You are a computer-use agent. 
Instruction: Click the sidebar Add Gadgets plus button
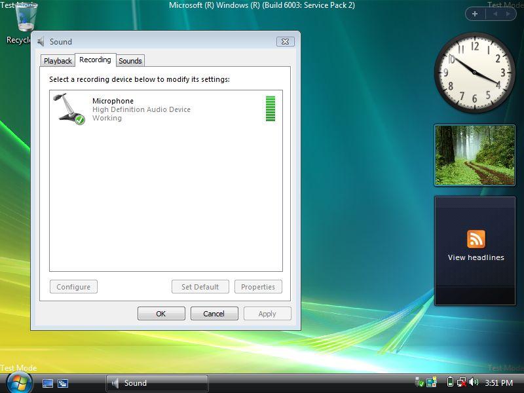click(474, 14)
